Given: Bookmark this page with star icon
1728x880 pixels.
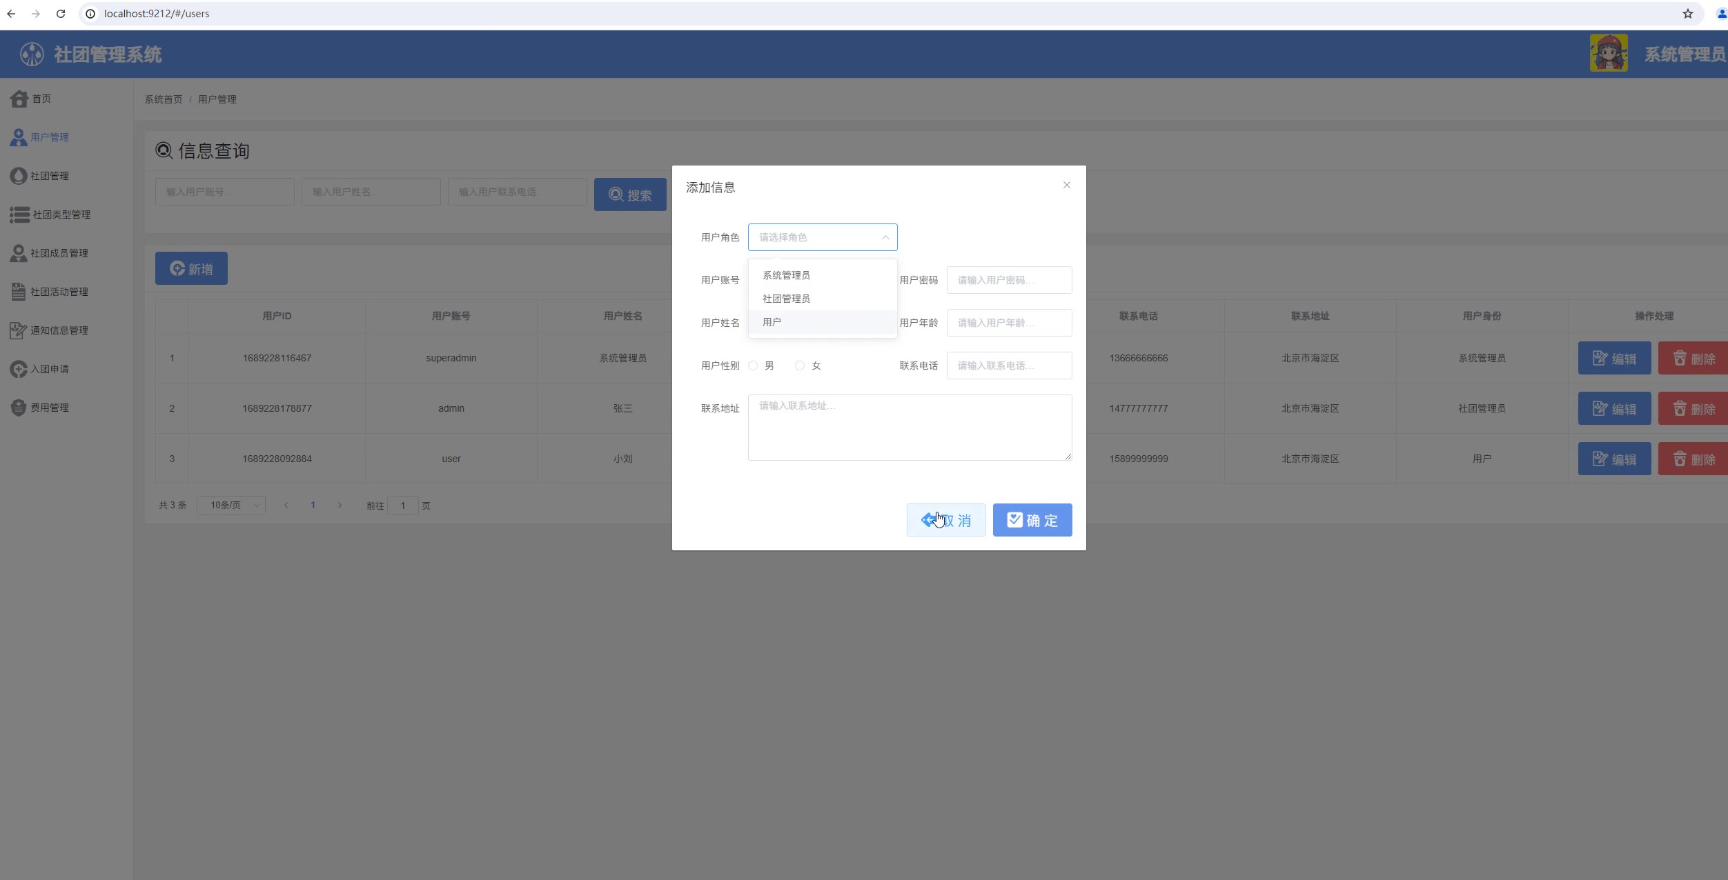Looking at the screenshot, I should [x=1687, y=14].
